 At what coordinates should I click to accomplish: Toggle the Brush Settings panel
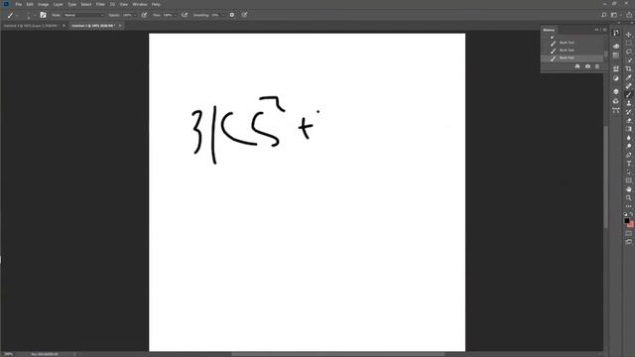pyautogui.click(x=43, y=15)
